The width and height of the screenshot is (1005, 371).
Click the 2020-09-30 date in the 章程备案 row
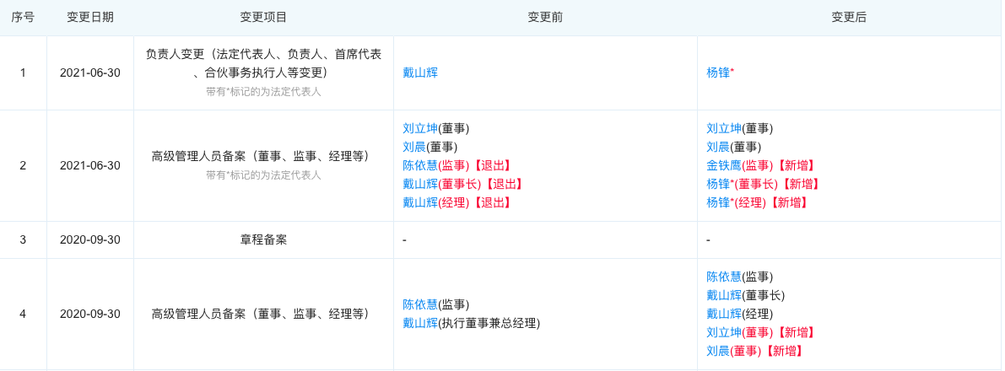pyautogui.click(x=90, y=240)
